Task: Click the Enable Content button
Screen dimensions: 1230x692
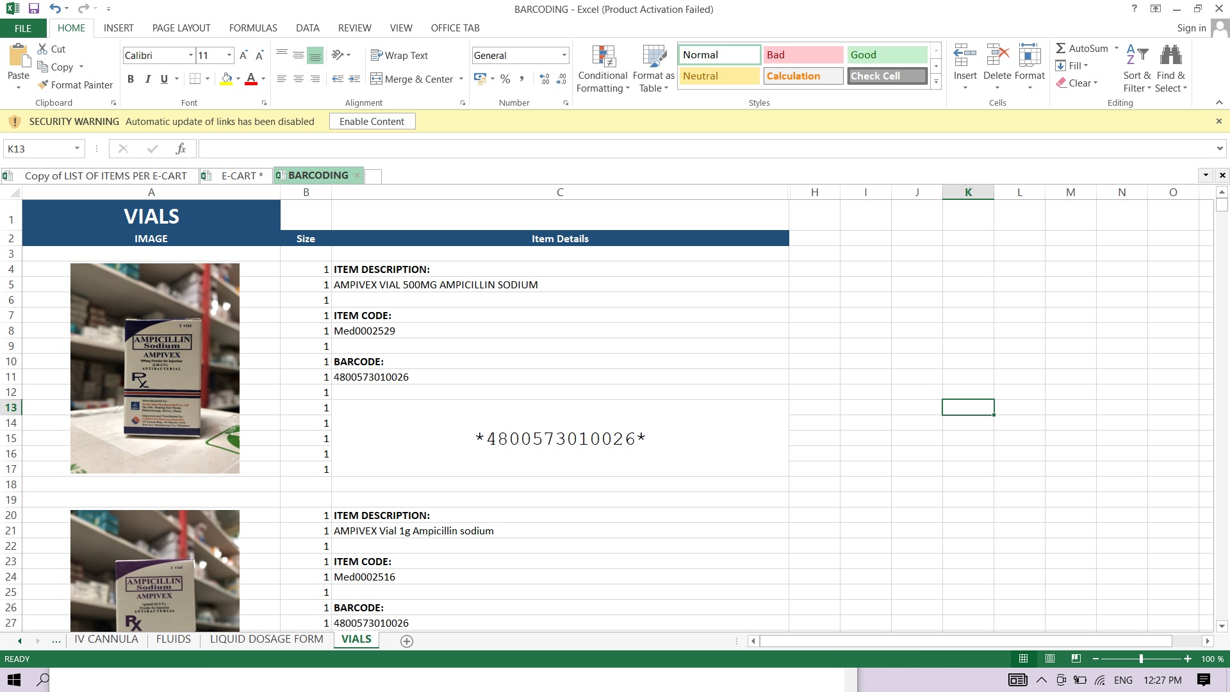Action: (372, 122)
